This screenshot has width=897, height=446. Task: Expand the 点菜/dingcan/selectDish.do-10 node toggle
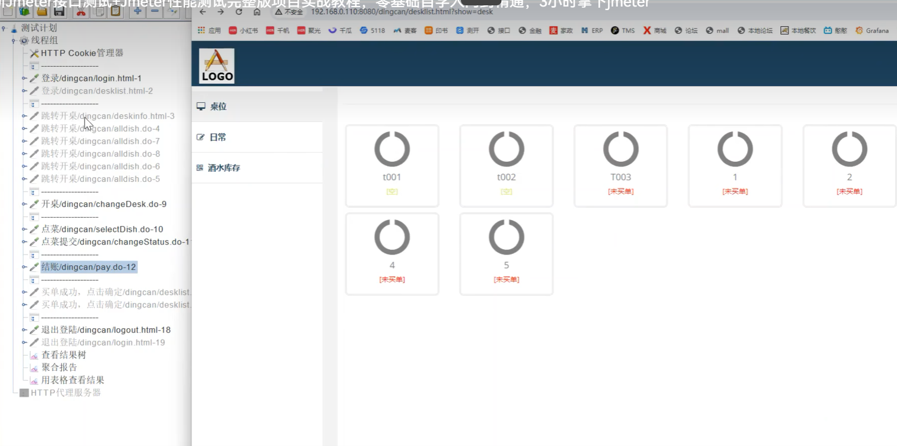click(x=24, y=229)
